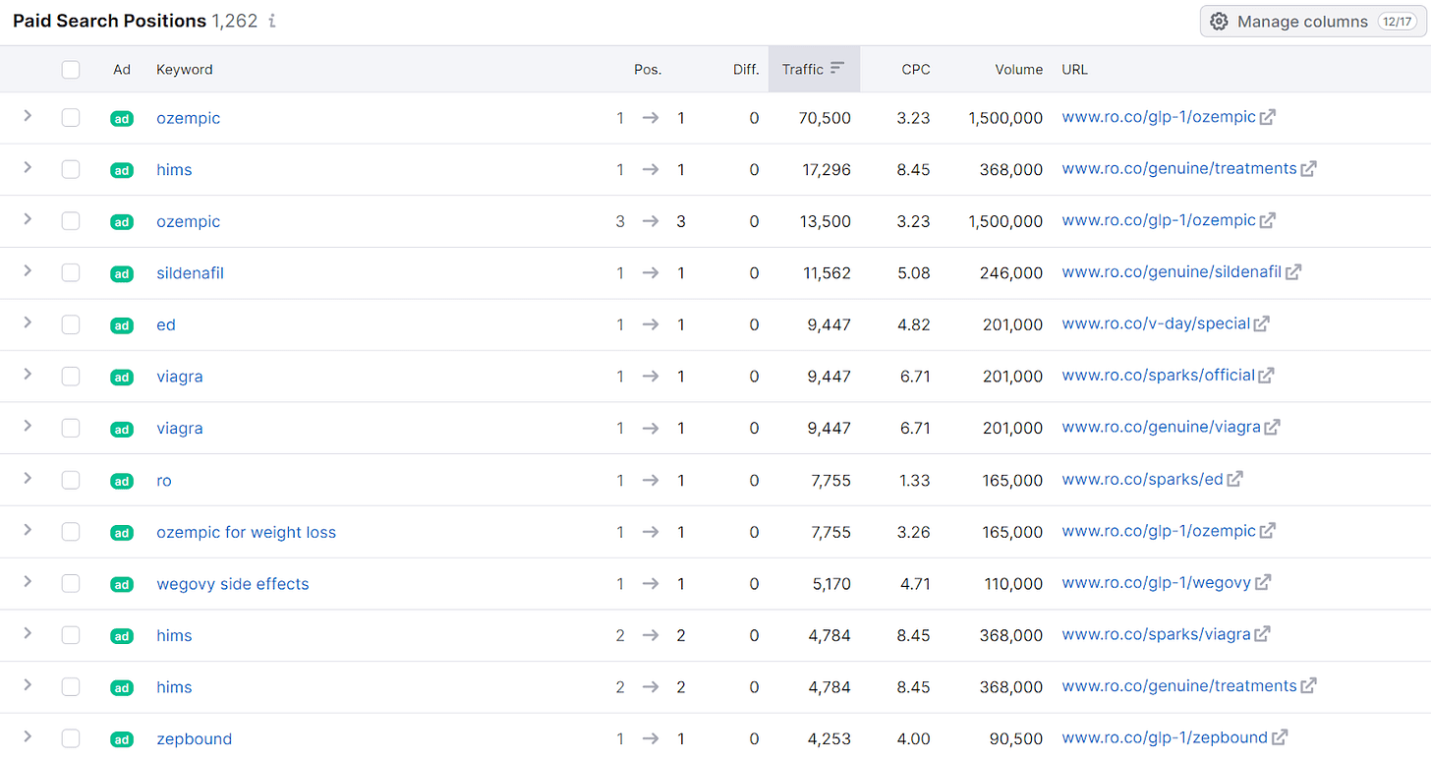Sort by the CPC column header
The height and width of the screenshot is (761, 1431).
point(916,69)
